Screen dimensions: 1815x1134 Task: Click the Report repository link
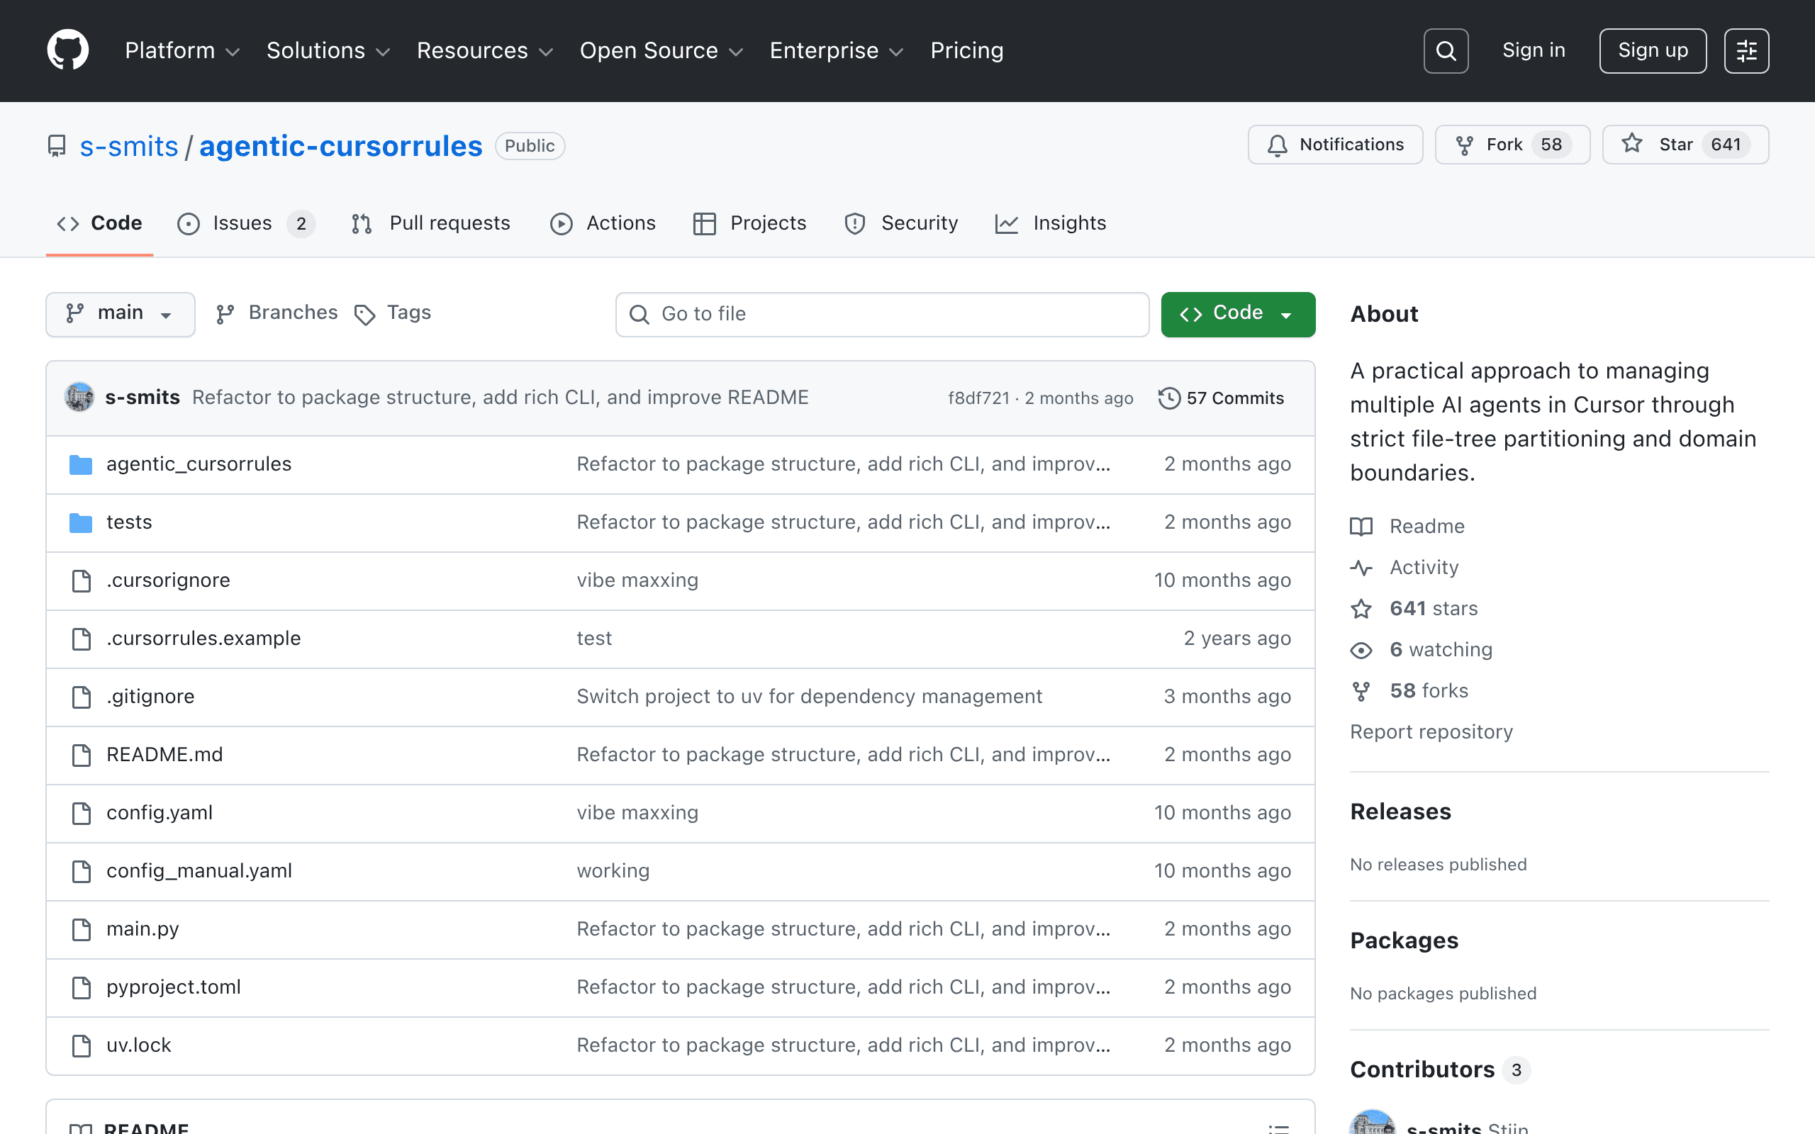click(1431, 732)
